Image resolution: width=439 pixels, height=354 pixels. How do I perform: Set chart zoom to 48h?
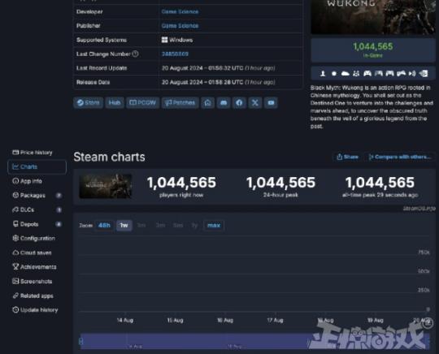[x=104, y=225]
